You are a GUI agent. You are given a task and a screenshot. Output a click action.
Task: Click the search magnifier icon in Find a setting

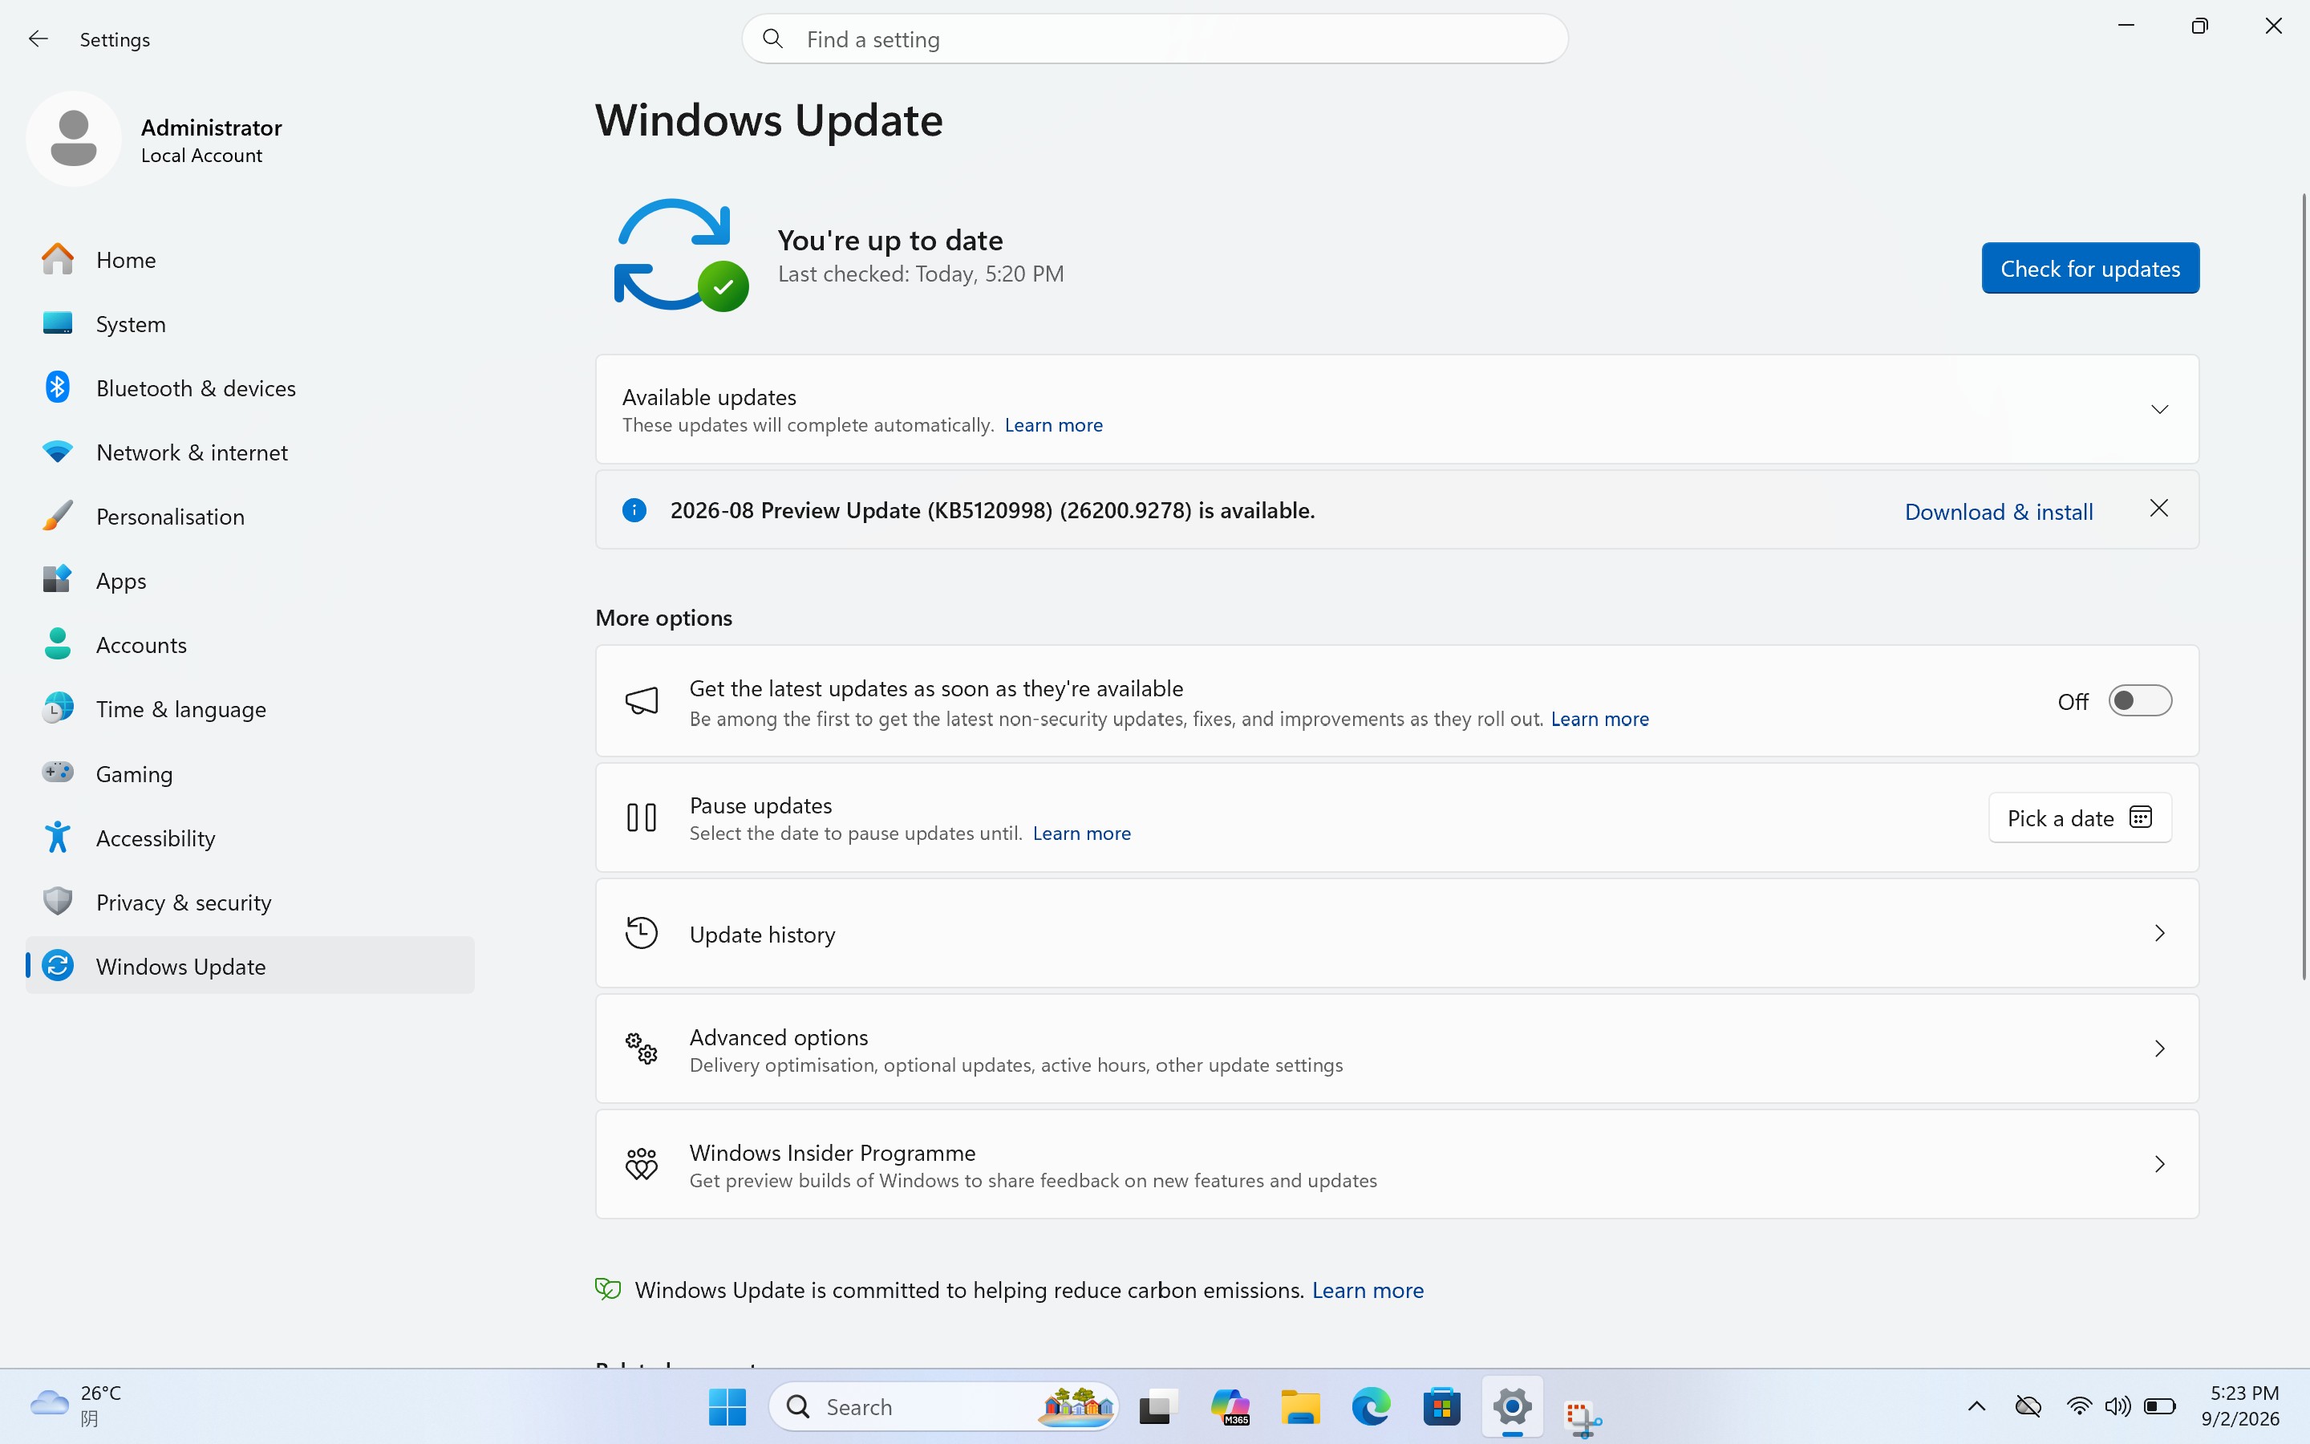(773, 39)
